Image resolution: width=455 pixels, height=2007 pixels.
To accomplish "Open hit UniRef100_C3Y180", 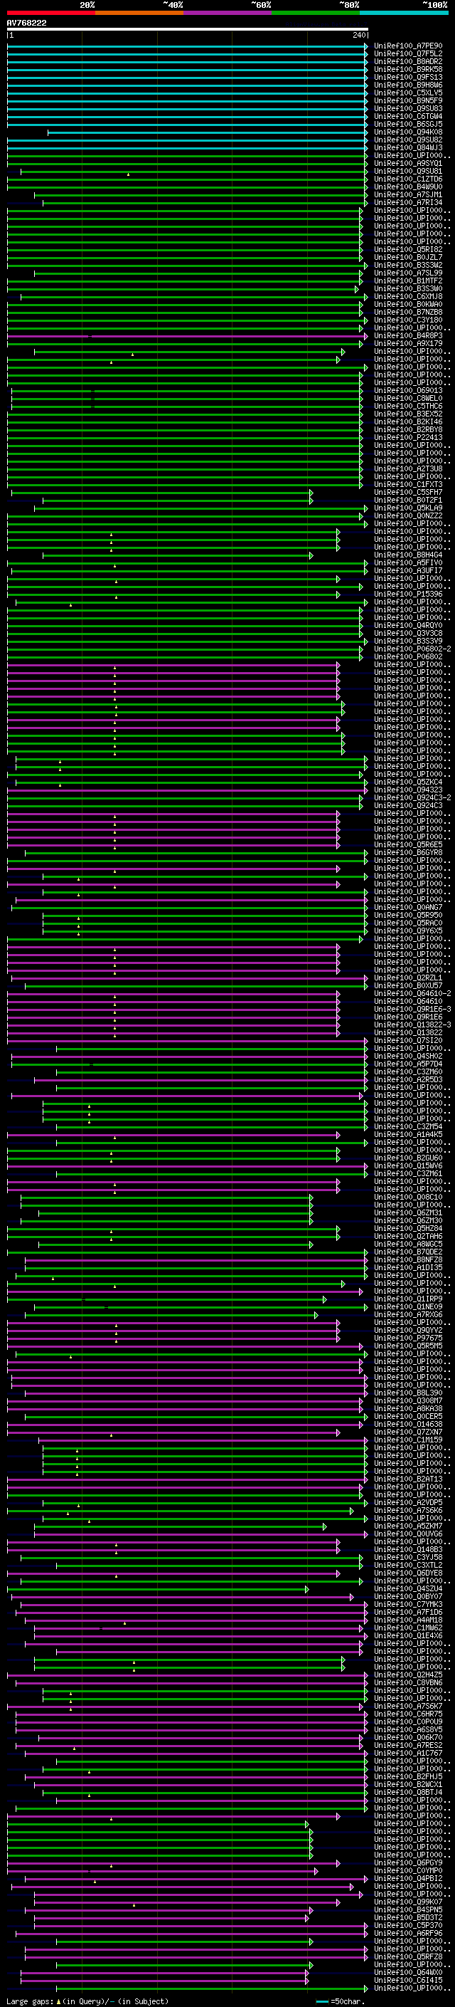I will [x=408, y=320].
